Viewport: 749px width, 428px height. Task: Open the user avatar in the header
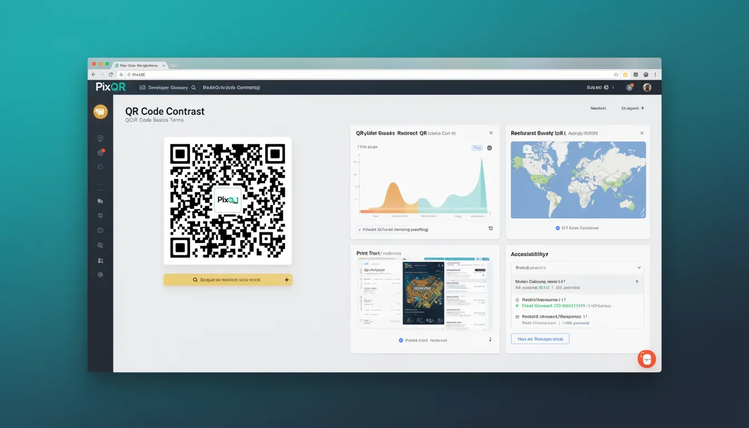click(x=647, y=87)
